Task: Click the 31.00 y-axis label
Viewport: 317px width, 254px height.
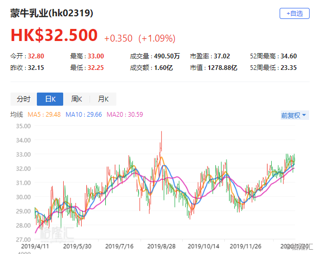Action: tap(24, 183)
